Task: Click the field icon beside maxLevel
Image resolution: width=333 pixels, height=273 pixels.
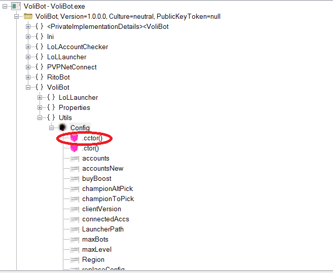Action: click(x=75, y=249)
